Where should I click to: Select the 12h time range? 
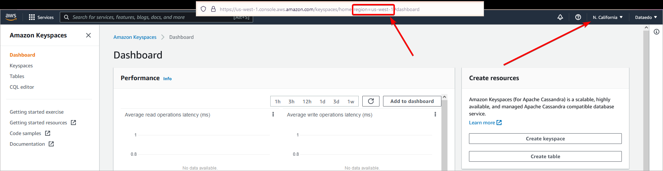[307, 102]
